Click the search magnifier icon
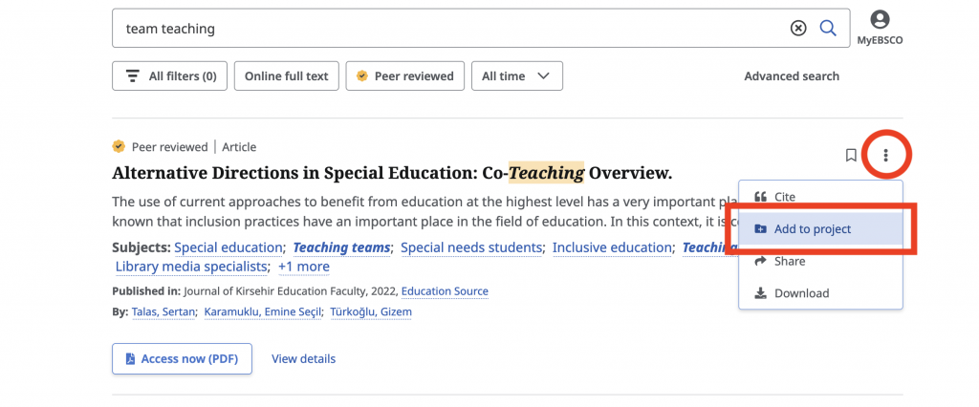This screenshot has height=407, width=979. coord(828,29)
